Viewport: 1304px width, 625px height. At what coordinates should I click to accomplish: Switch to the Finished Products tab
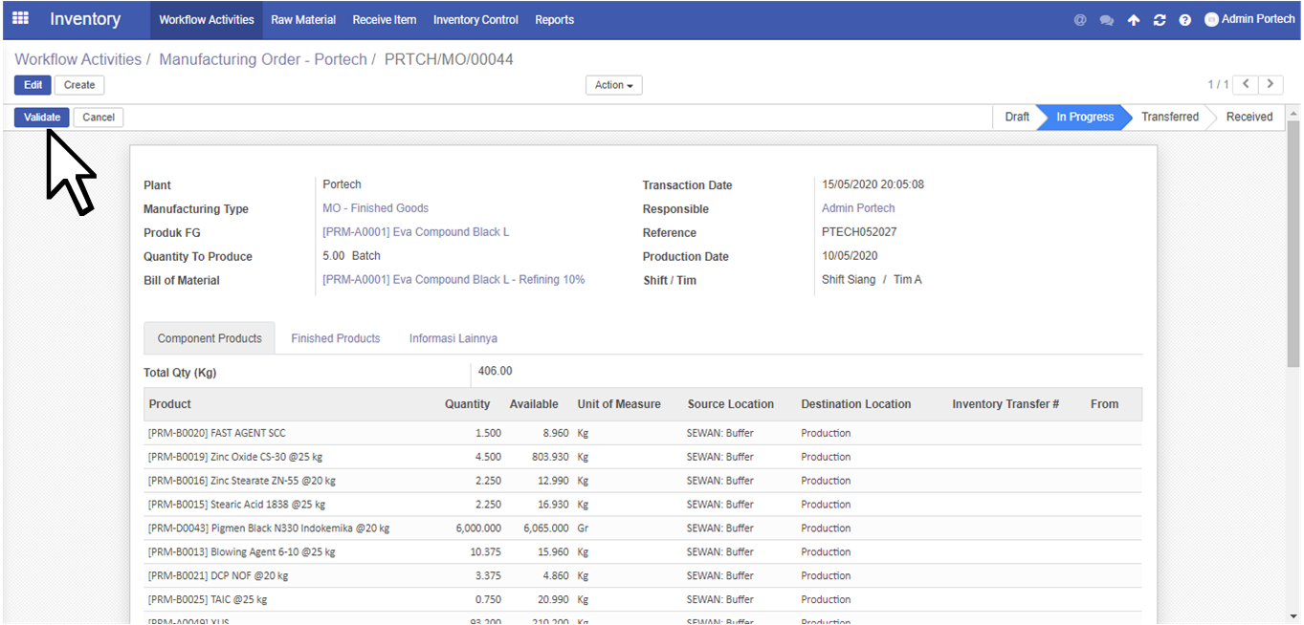point(335,338)
